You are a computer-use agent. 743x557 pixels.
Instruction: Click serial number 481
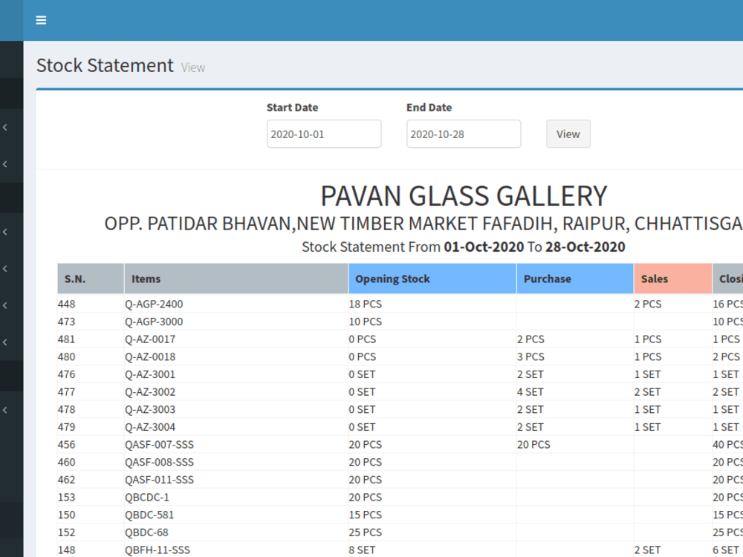tap(66, 339)
